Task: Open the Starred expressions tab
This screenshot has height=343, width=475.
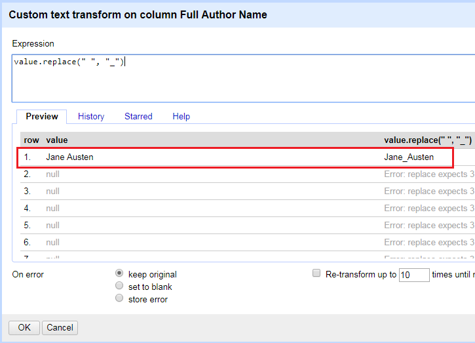Action: click(138, 117)
